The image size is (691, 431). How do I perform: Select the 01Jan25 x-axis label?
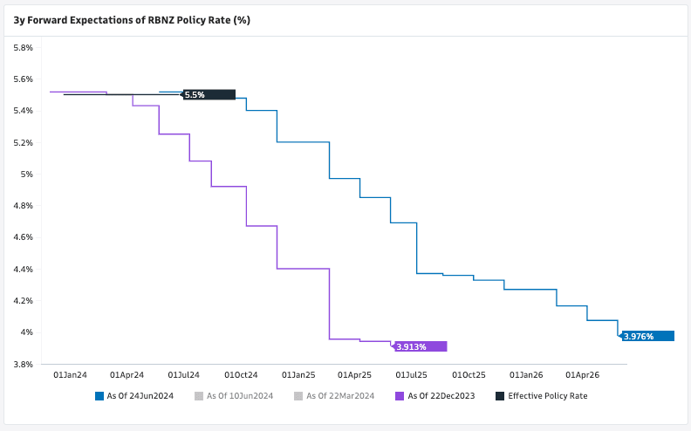(x=298, y=374)
